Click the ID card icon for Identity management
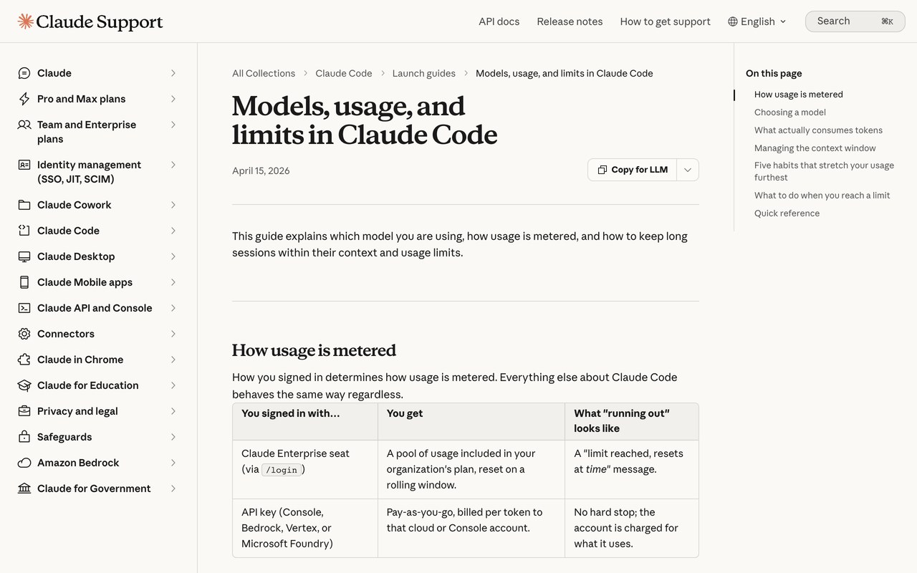Image resolution: width=917 pixels, height=573 pixels. (x=24, y=165)
